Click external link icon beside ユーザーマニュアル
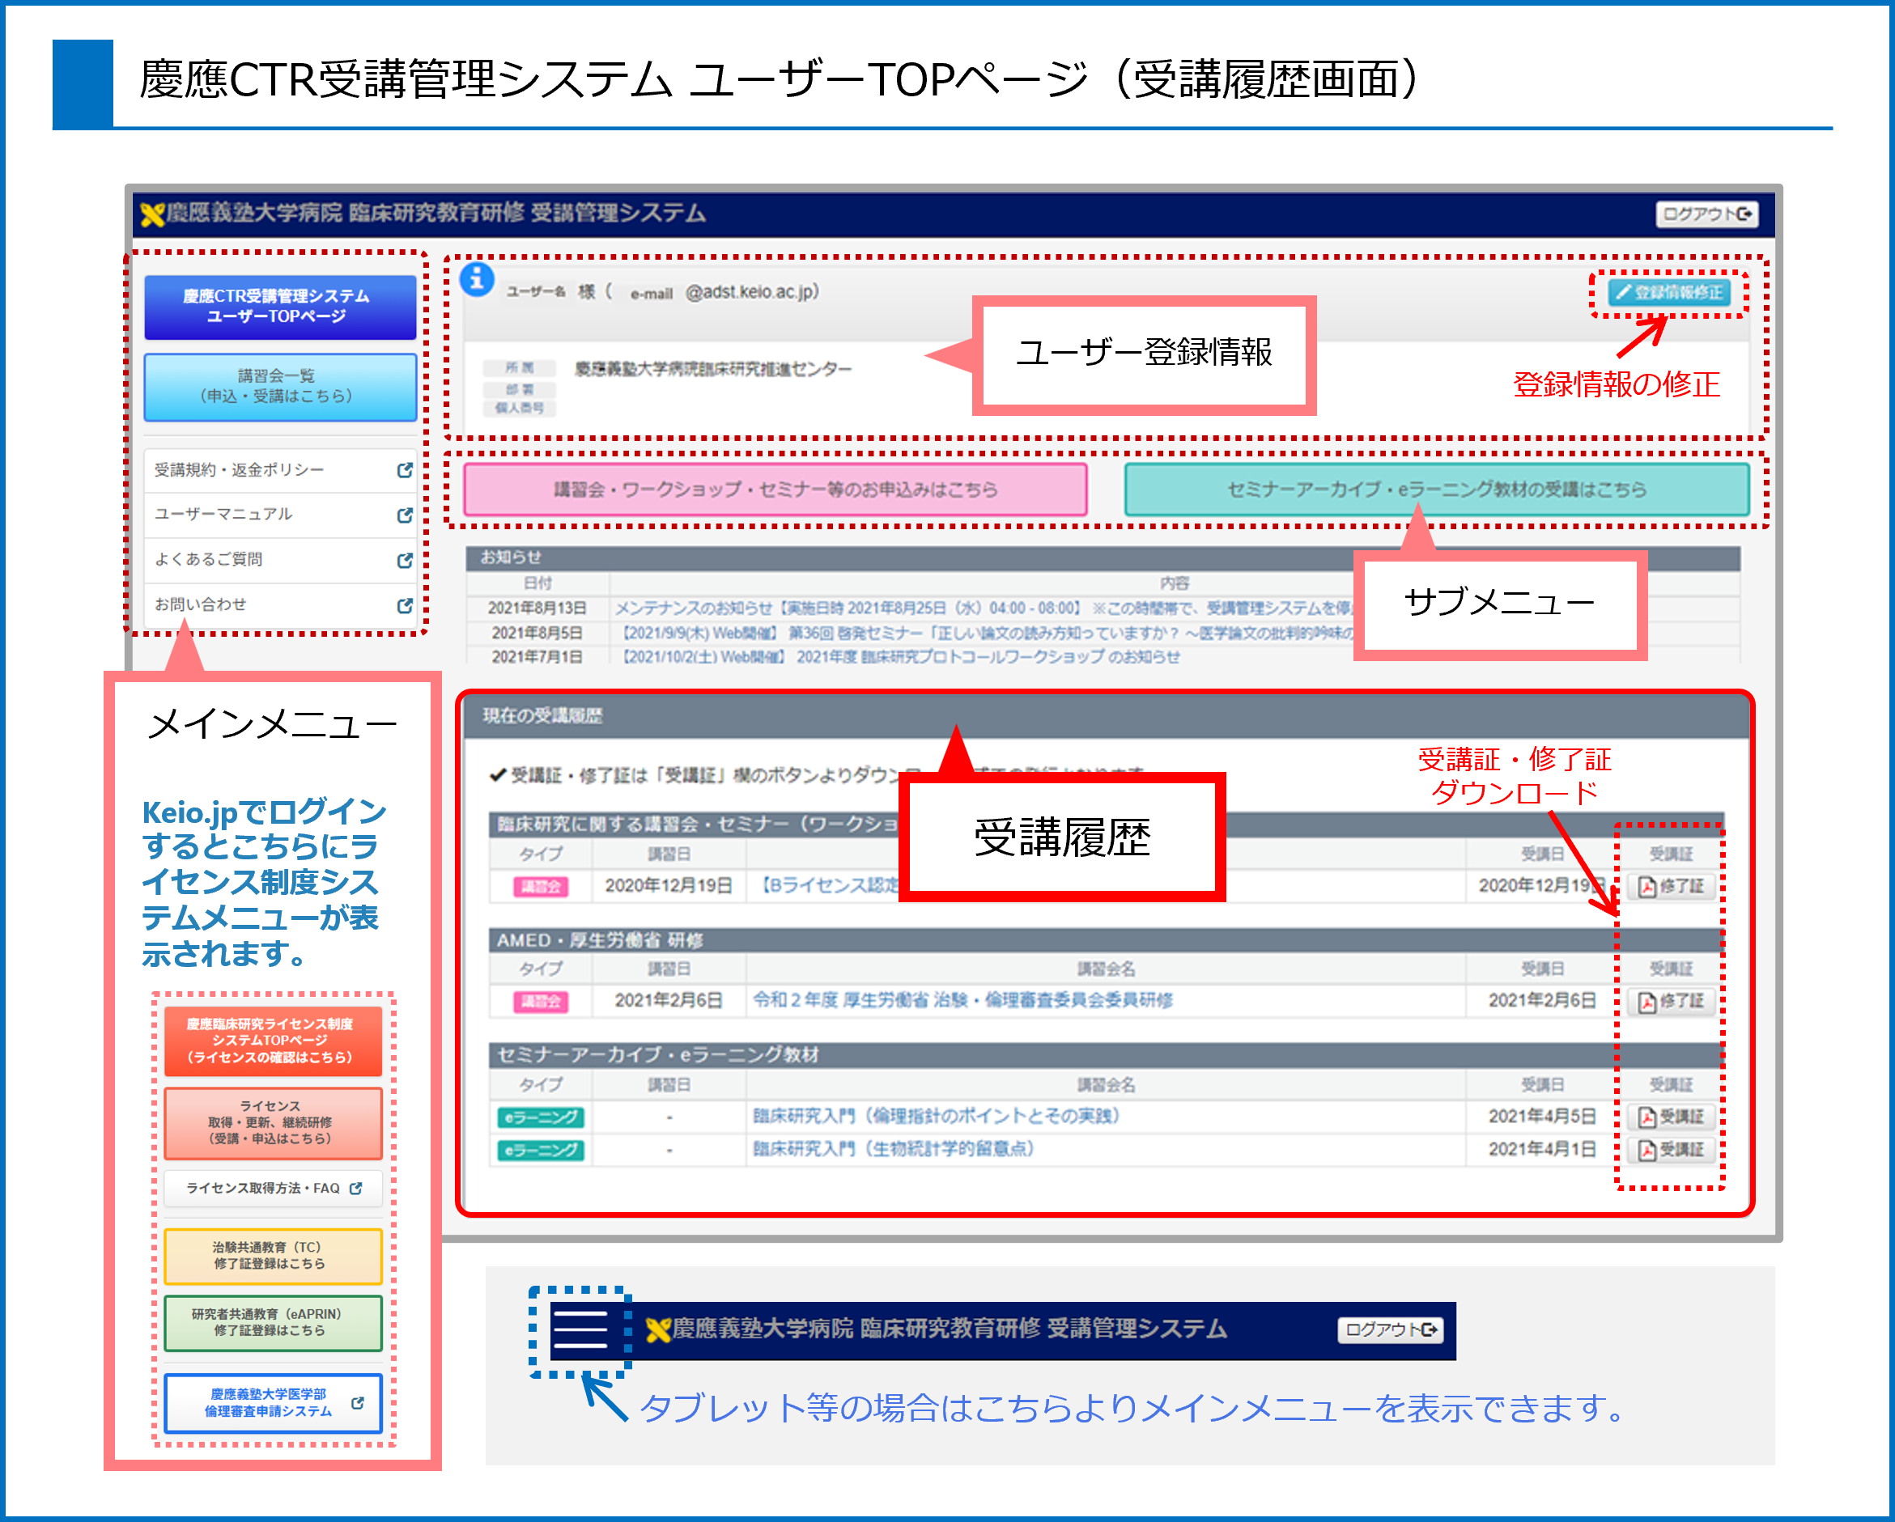The height and width of the screenshot is (1522, 1895). point(404,515)
